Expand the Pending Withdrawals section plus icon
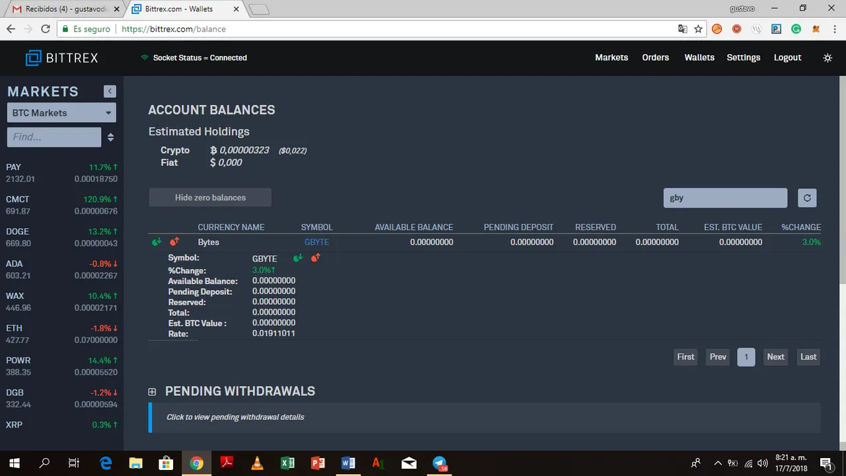The width and height of the screenshot is (846, 476). pyautogui.click(x=152, y=392)
